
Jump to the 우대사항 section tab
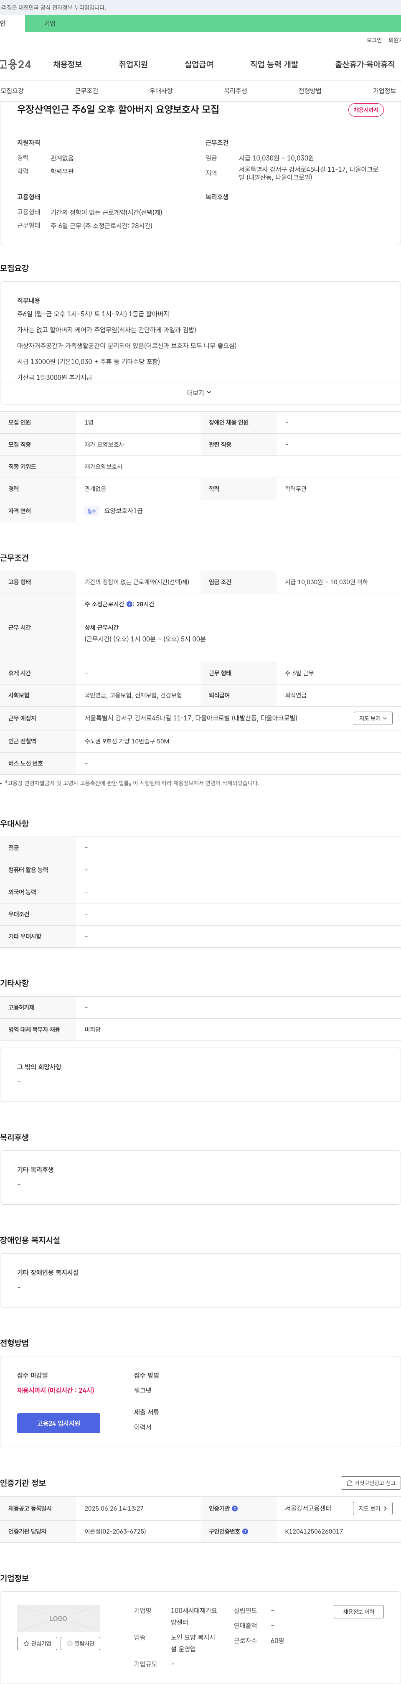[161, 91]
